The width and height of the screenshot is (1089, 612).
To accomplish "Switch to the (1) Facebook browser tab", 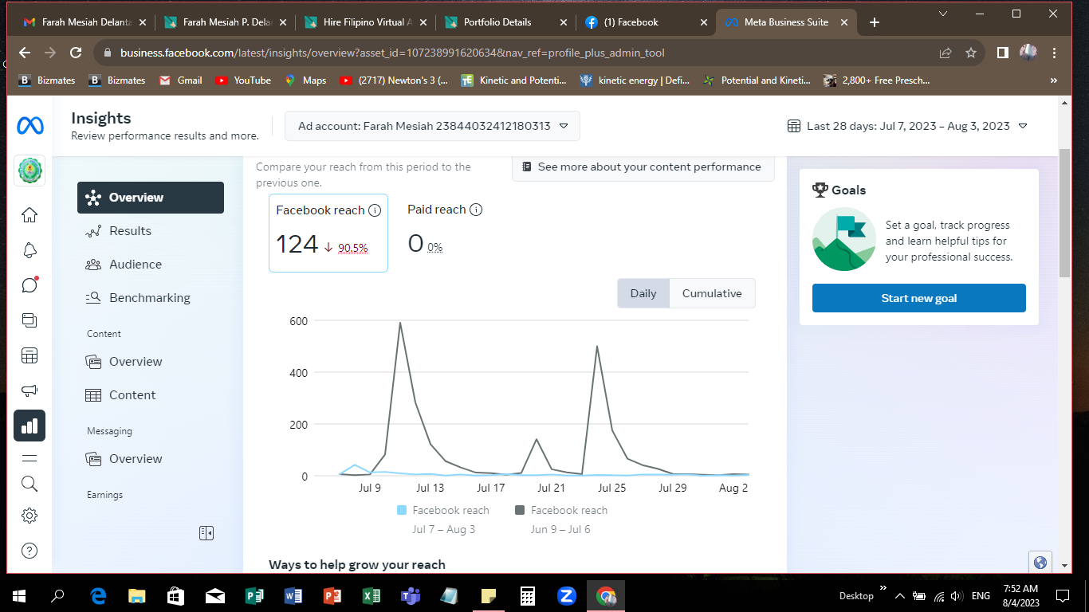I will (x=646, y=22).
